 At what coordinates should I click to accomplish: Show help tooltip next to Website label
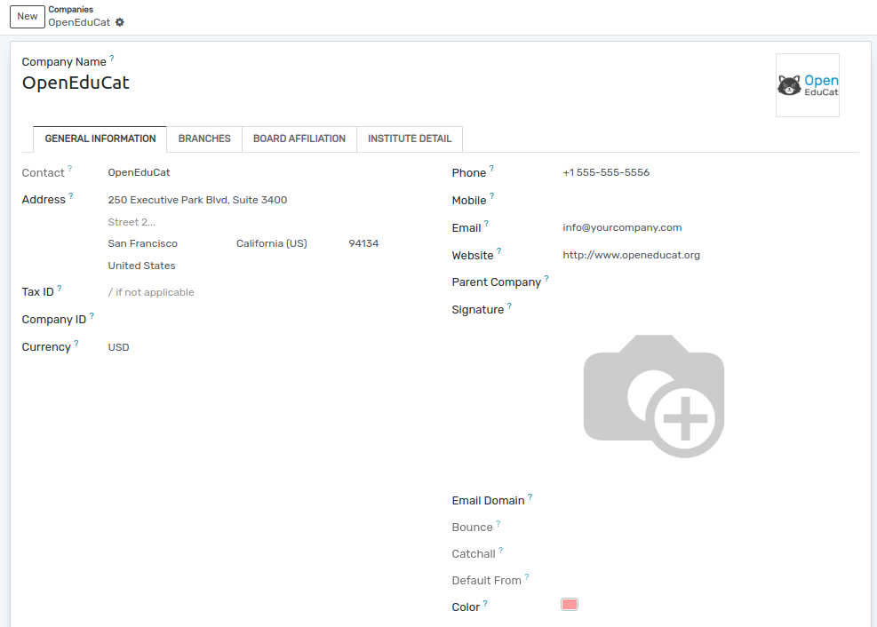498,251
